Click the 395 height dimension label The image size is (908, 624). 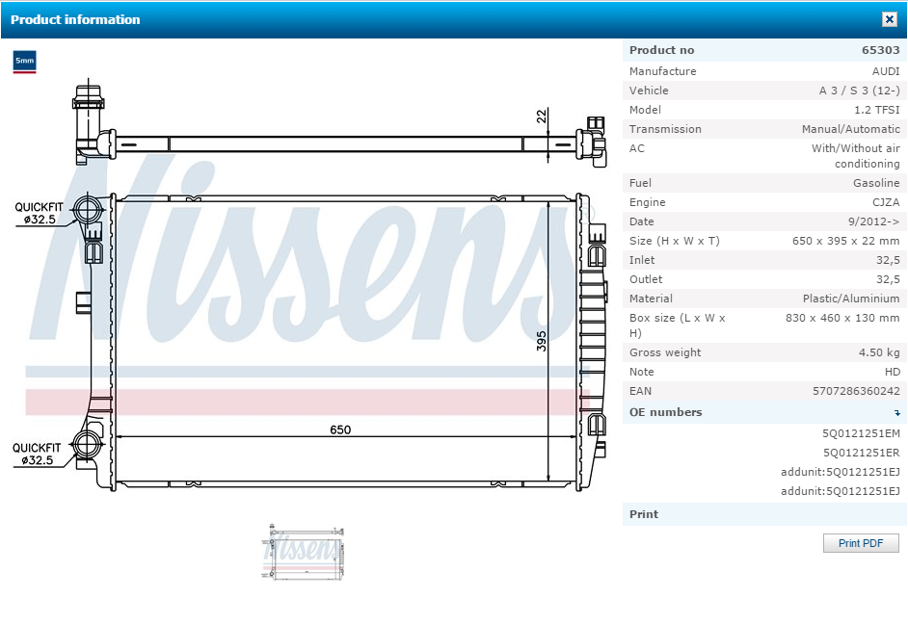coord(541,341)
